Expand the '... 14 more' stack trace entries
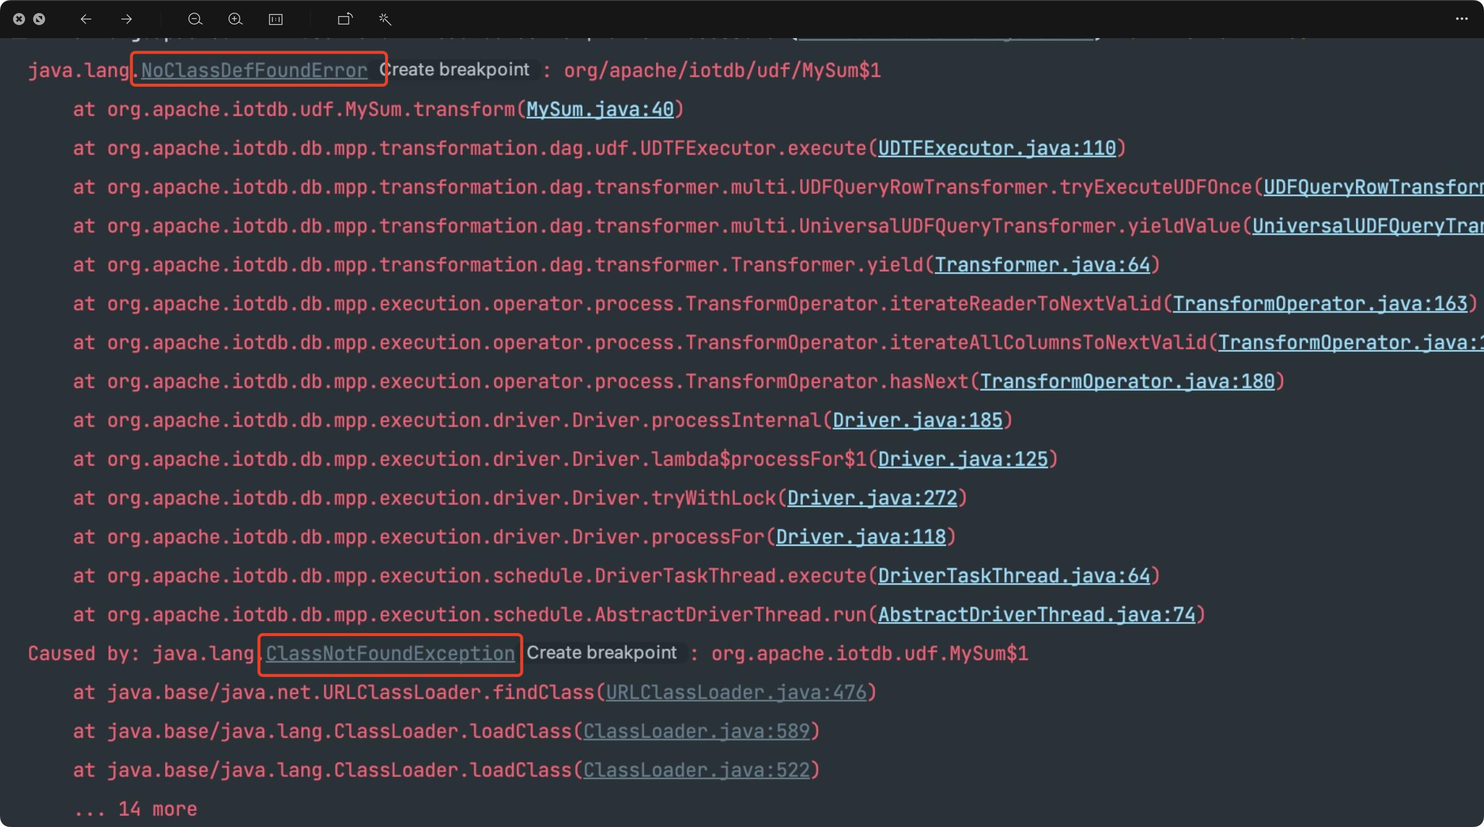The image size is (1484, 827). (x=136, y=808)
